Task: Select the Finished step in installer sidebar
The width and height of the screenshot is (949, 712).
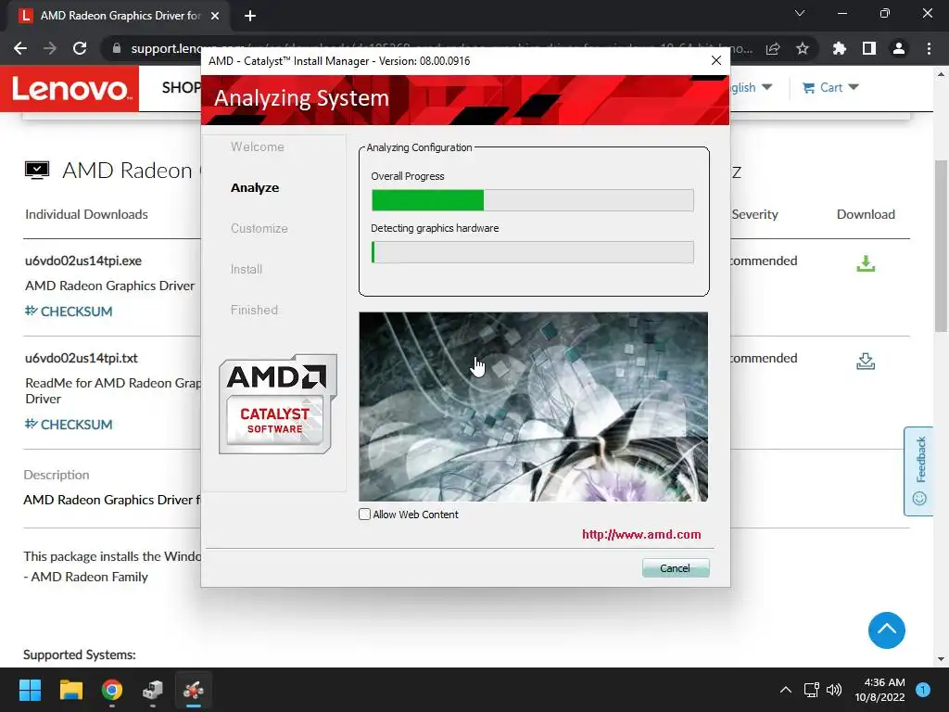Action: point(254,310)
